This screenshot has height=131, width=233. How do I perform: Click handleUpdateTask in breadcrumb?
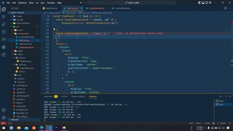(103, 13)
